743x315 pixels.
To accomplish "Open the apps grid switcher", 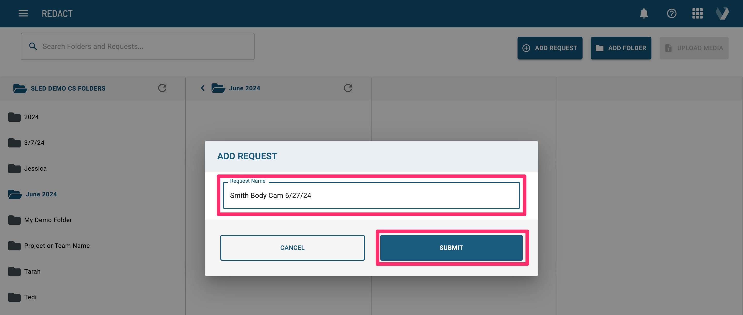I will pyautogui.click(x=697, y=14).
